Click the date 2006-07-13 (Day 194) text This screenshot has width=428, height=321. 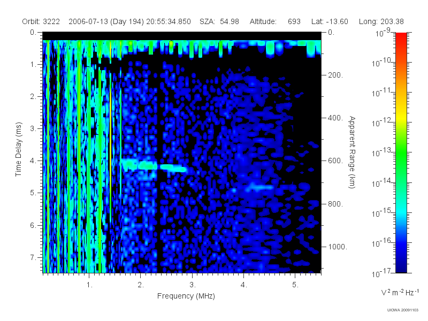106,21
